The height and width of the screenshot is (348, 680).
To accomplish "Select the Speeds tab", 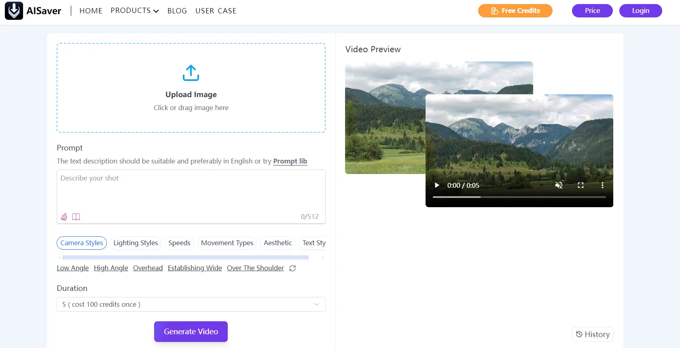I will pyautogui.click(x=179, y=243).
